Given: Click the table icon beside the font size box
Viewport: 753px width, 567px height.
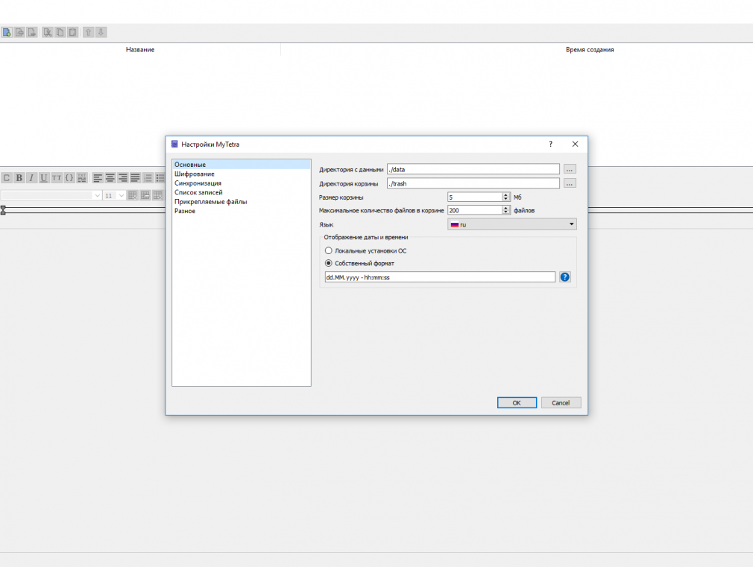Looking at the screenshot, I should (x=133, y=195).
